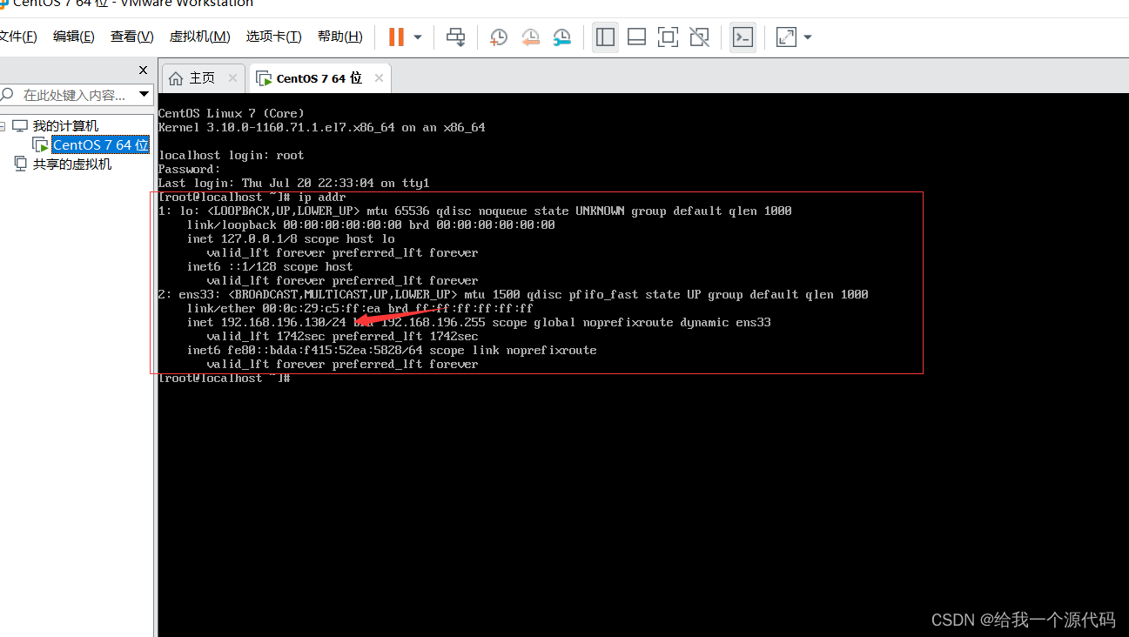Click the Kernel 3.10.0-1160.71.1.el7 line

(x=321, y=128)
